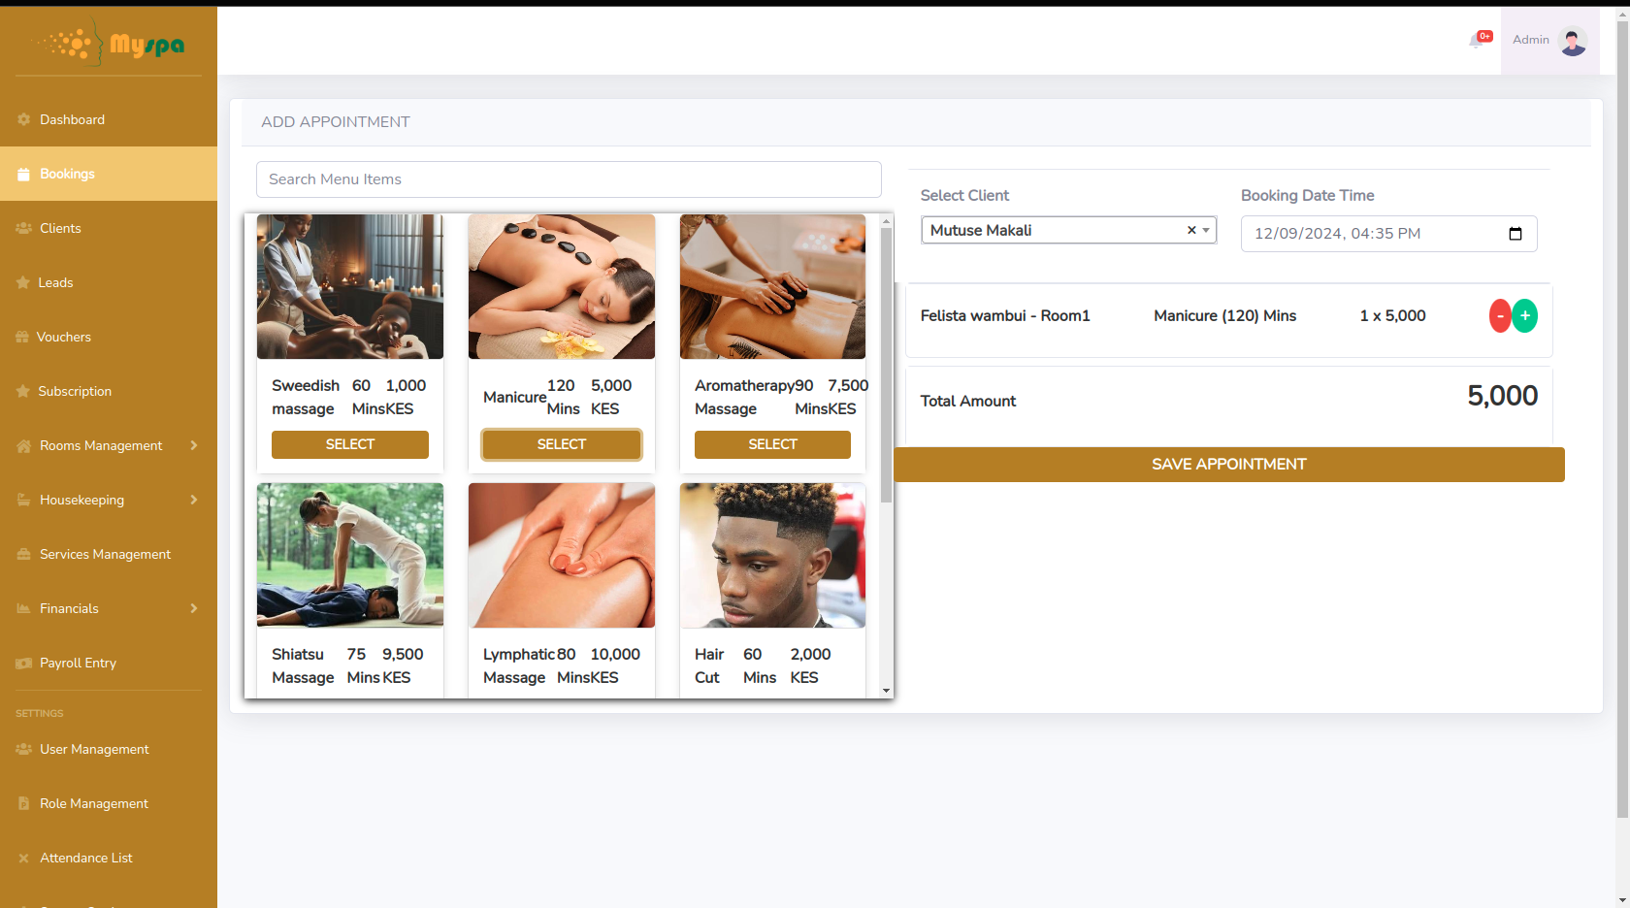Click the Leads star icon
Viewport: 1630px width, 908px height.
pyautogui.click(x=23, y=282)
